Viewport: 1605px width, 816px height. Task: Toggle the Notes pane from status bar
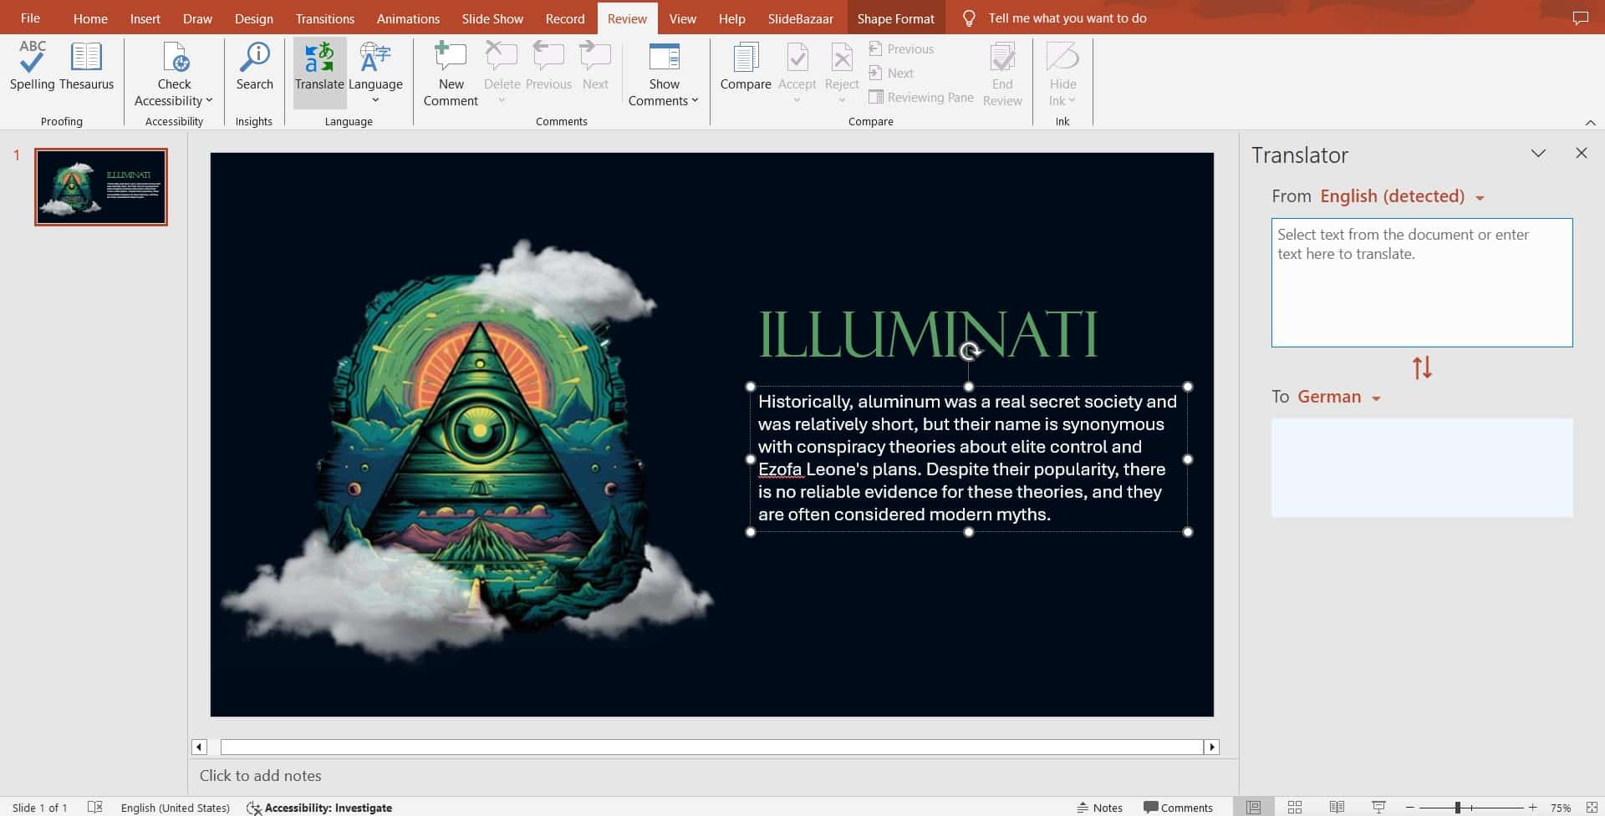1100,807
